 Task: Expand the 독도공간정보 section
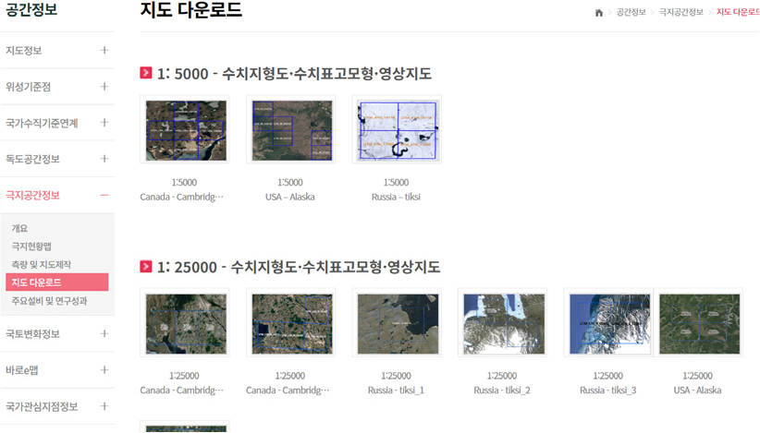(104, 159)
